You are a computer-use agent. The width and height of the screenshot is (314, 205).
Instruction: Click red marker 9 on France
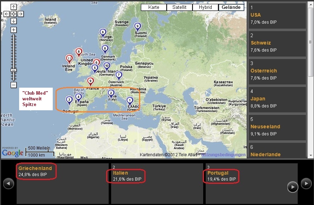91,81
